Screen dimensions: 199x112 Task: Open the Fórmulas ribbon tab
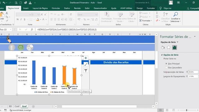[x=56, y=8]
